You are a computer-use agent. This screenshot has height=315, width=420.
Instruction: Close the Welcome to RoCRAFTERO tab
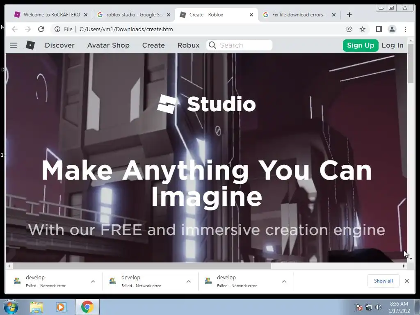pos(86,15)
